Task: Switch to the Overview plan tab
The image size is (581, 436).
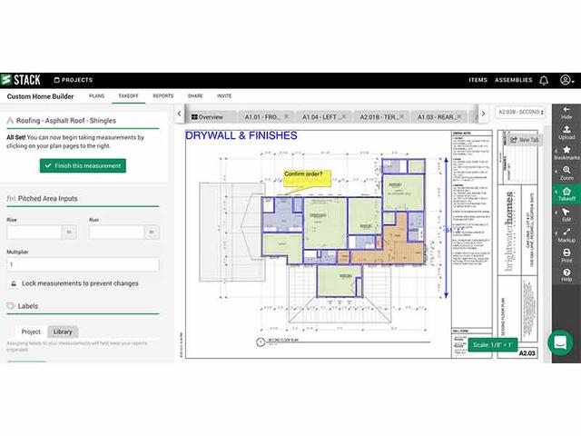Action: (x=207, y=117)
